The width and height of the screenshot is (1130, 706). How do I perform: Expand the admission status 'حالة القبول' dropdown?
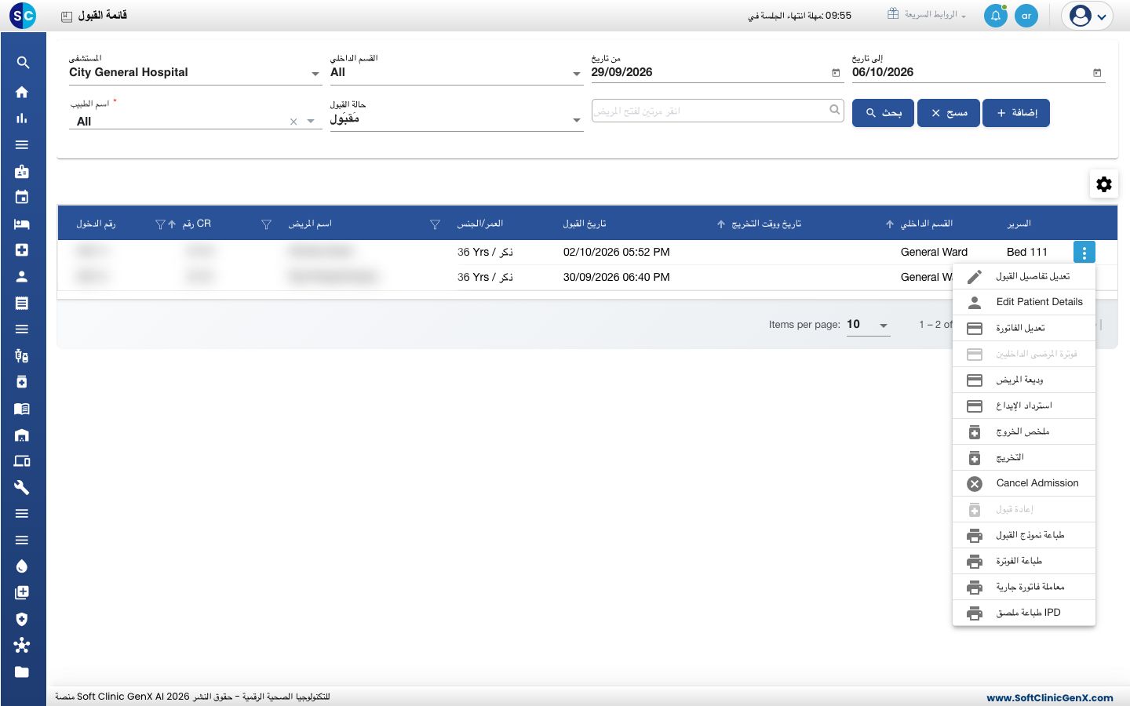[577, 120]
